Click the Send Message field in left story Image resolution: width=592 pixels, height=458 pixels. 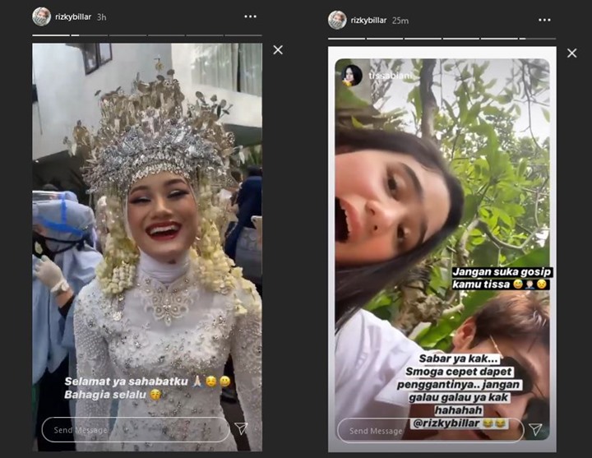(x=136, y=430)
